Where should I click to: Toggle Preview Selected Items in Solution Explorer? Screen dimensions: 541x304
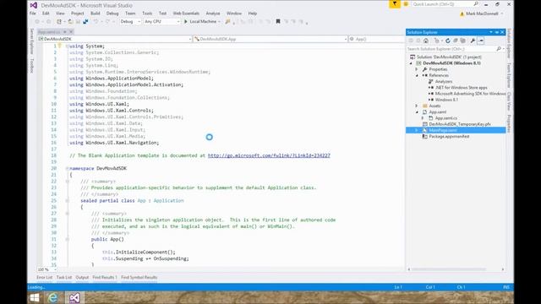tap(481, 41)
